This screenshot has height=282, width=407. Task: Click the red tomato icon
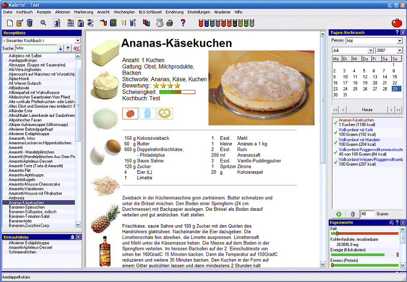click(397, 23)
